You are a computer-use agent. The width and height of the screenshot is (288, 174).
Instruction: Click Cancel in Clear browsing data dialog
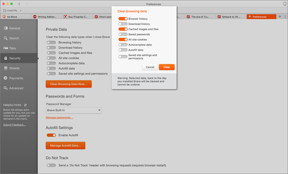(x=150, y=67)
